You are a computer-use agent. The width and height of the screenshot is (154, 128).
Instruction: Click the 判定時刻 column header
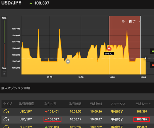click(96, 104)
